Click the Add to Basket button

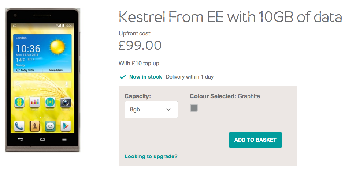[x=255, y=140]
